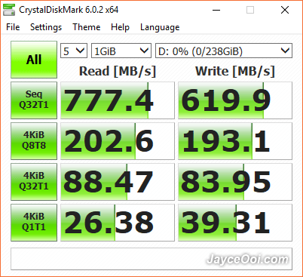303x277 pixels.
Task: Click the 4KiB Q1T1 write result 39.31
Action: point(235,223)
